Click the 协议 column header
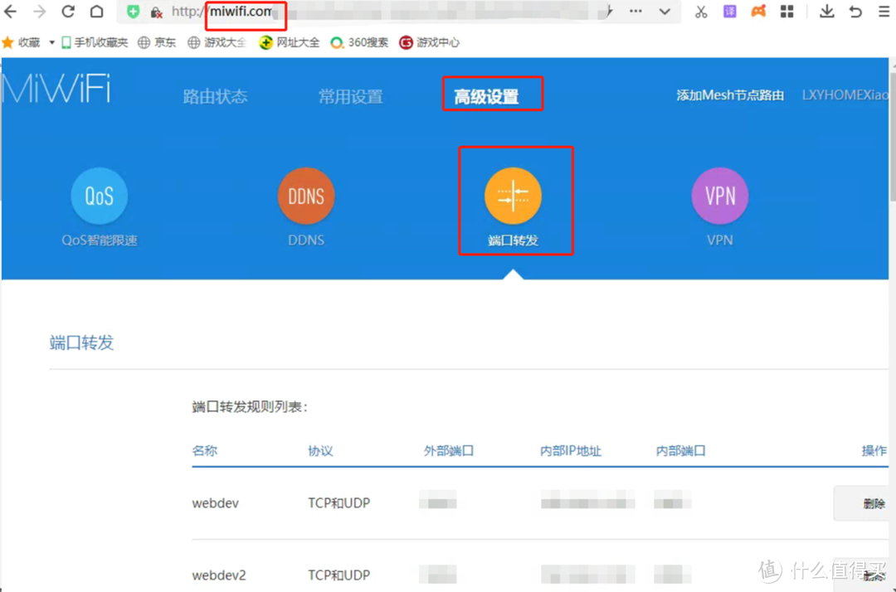The height and width of the screenshot is (592, 896). click(x=320, y=450)
